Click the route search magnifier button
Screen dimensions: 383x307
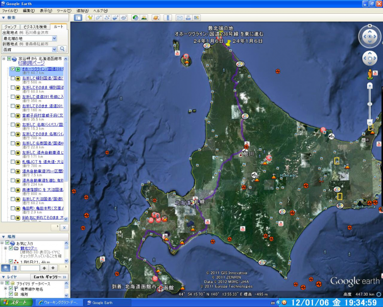tap(62, 49)
